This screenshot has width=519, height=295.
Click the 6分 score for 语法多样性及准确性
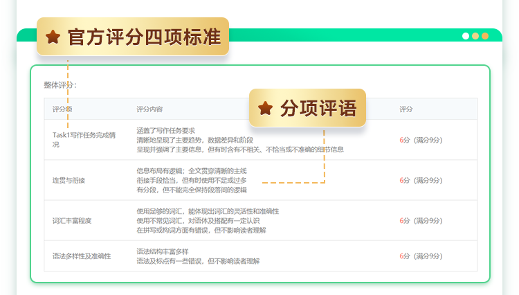[405, 256]
